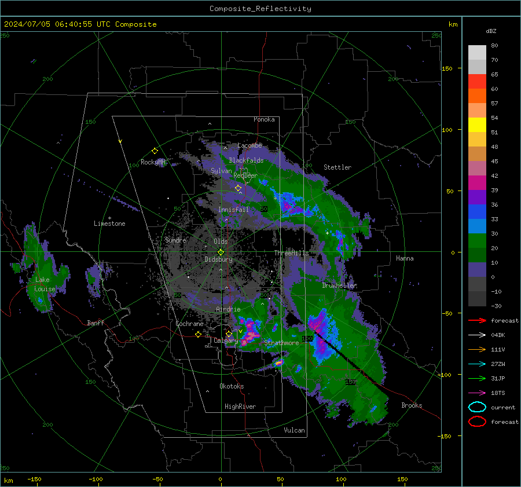
Task: Select the Stettler label
Action: pyautogui.click(x=337, y=167)
